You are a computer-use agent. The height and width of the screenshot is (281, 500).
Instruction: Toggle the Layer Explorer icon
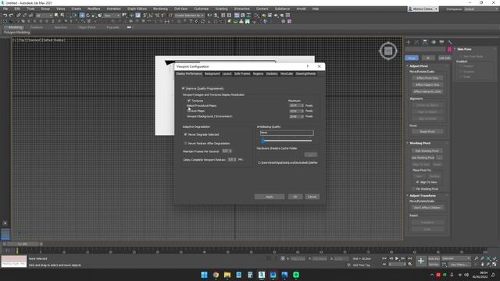point(229,16)
